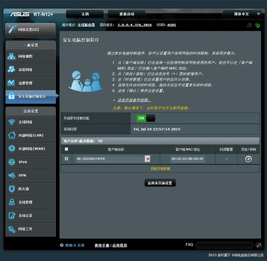Click the 重新启动 reboot button

click(x=126, y=14)
